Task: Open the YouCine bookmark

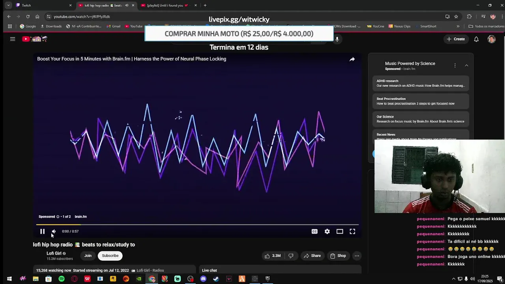Action: tap(376, 26)
